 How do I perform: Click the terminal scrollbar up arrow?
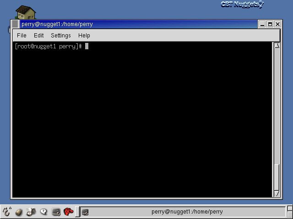[277, 46]
